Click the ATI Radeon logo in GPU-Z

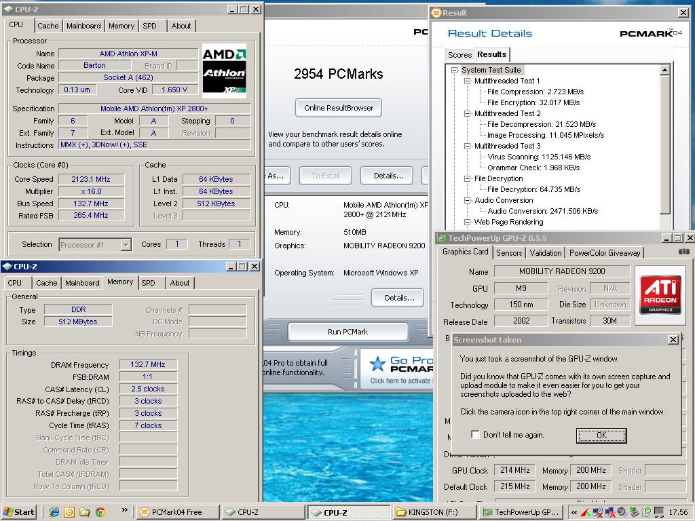click(x=660, y=296)
